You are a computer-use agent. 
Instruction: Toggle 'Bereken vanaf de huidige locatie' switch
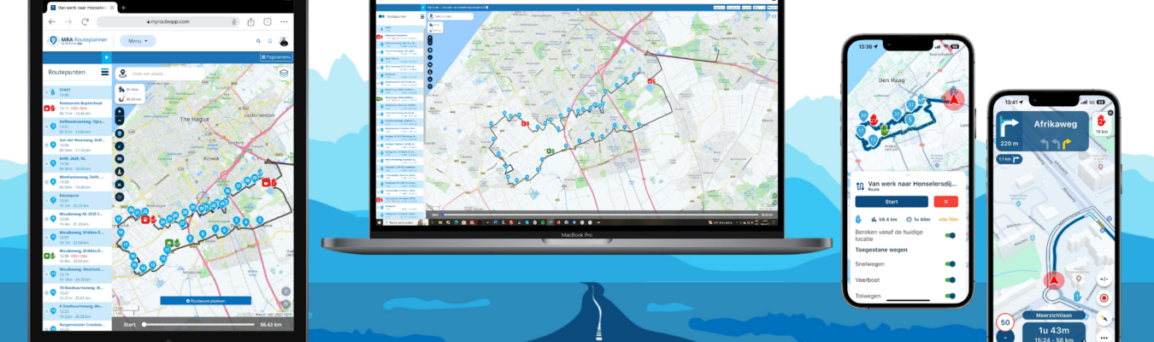point(950,236)
